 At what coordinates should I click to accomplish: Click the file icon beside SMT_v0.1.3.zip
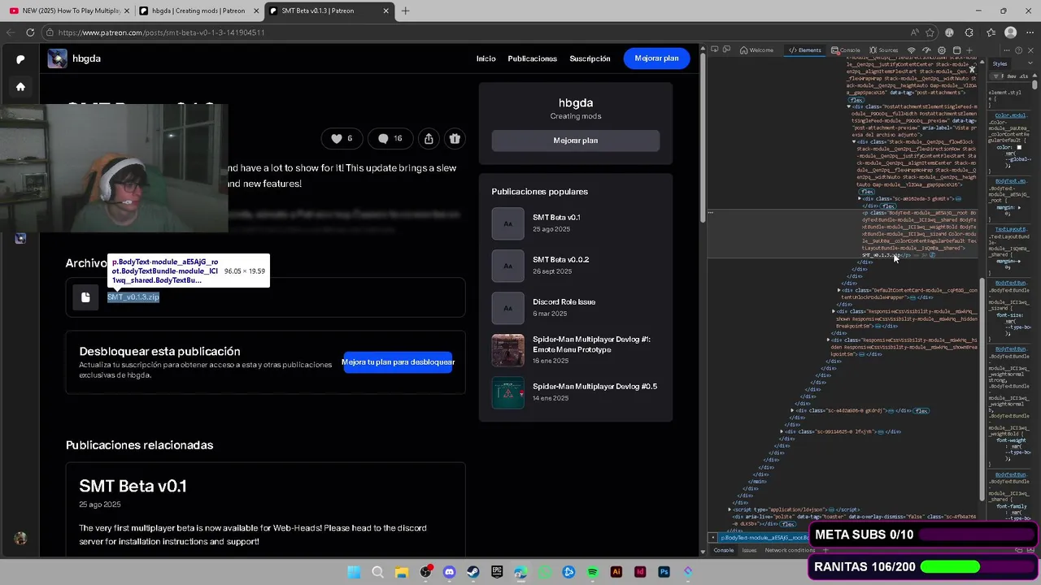[85, 297]
